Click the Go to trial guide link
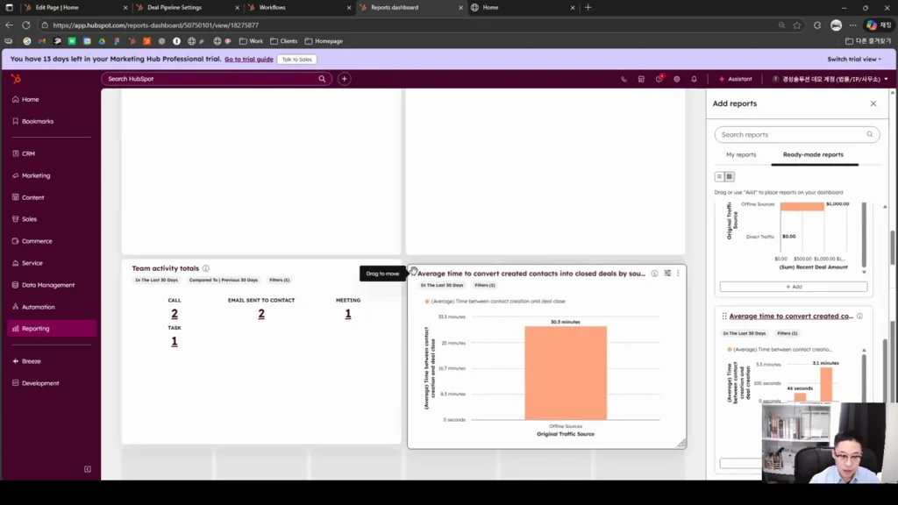The image size is (898, 505). (x=248, y=59)
